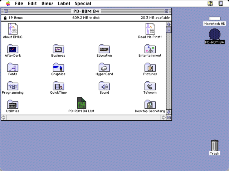Select the Entertainment folder icon
The height and width of the screenshot is (171, 229).
coord(150,49)
